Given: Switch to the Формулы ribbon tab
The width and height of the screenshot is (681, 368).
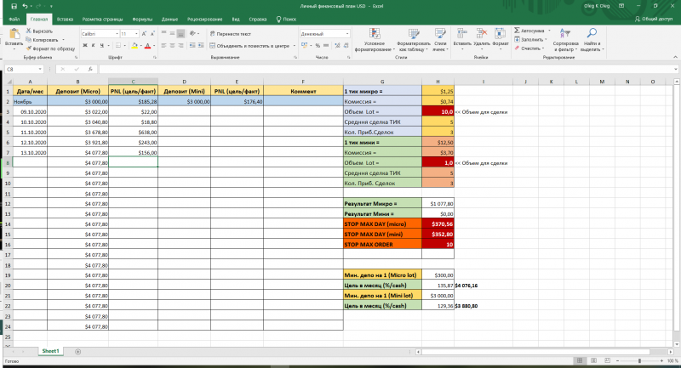Looking at the screenshot, I should coord(142,19).
